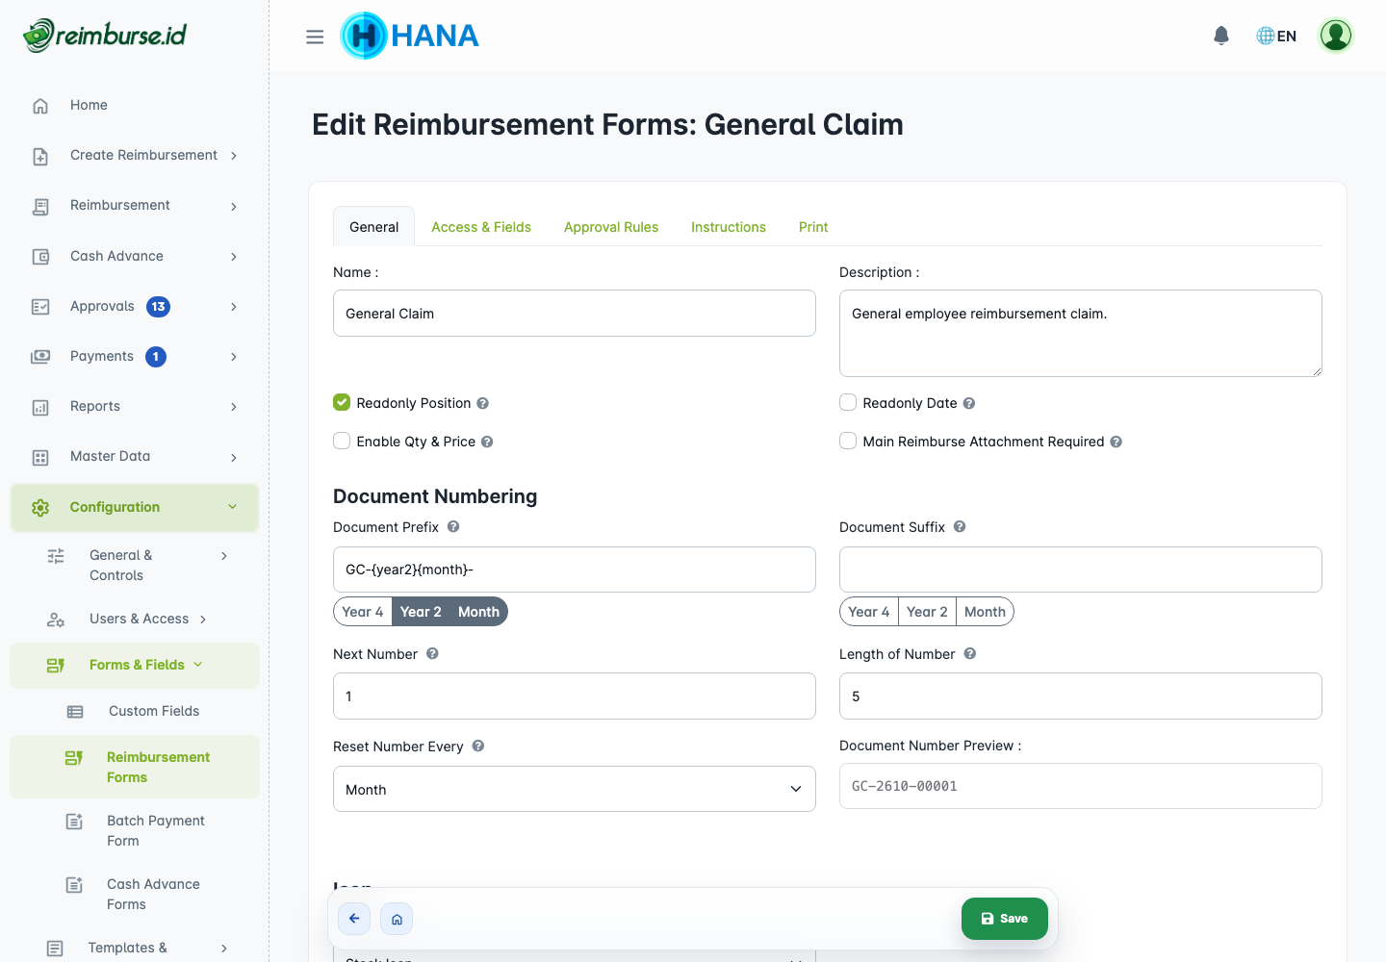
Task: Click the HANA logo
Action: (409, 36)
